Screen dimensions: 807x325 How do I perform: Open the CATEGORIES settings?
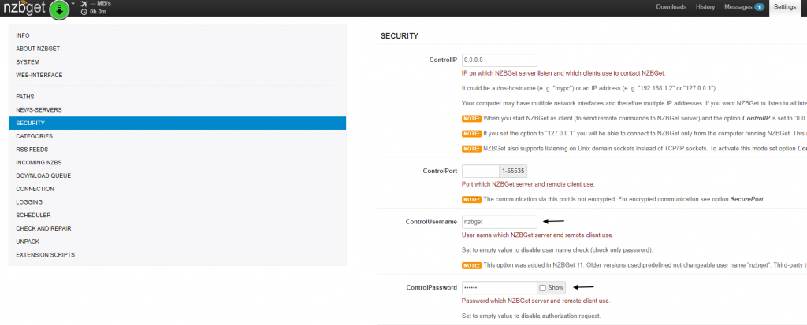pyautogui.click(x=177, y=136)
